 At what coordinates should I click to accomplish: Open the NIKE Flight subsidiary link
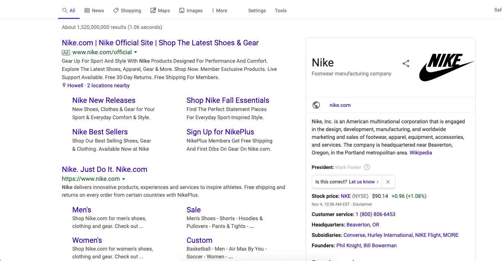click(428, 235)
